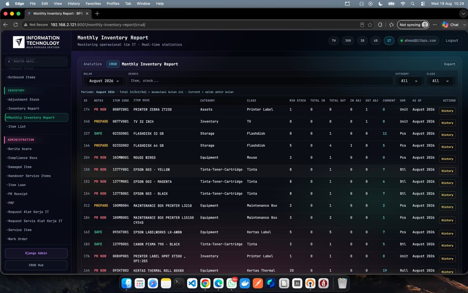
Task: Open the Profiles menu in menu bar
Action: coord(113,4)
